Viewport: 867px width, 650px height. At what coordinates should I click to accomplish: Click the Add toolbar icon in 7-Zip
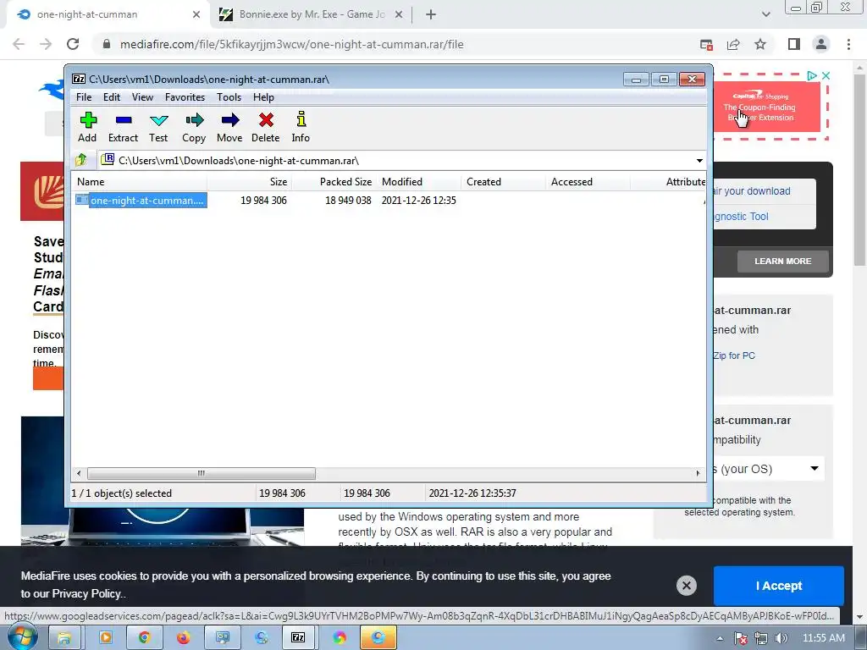click(x=87, y=127)
